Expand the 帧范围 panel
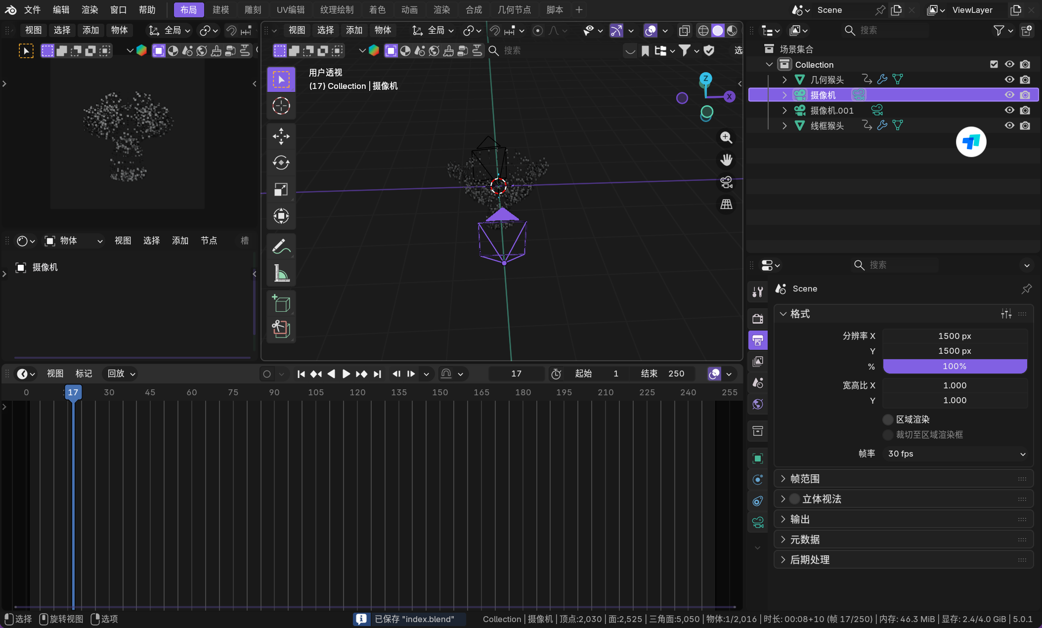1042x628 pixels. (x=805, y=479)
